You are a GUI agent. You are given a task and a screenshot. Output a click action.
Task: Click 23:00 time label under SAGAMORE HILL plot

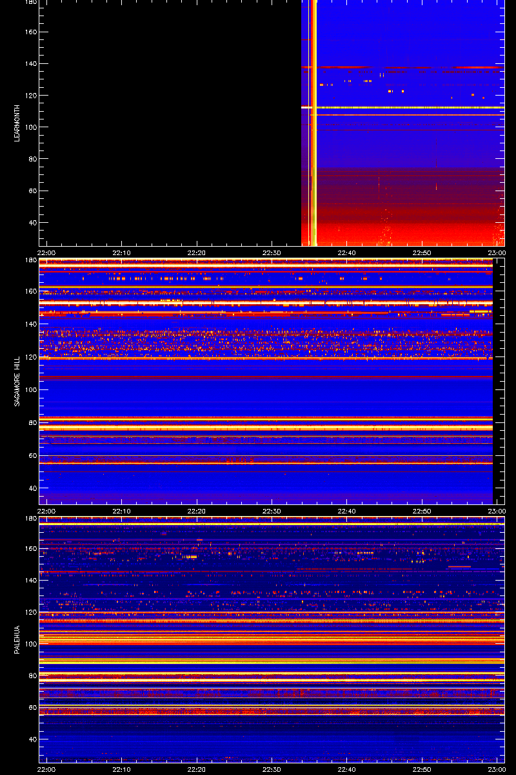coord(496,512)
